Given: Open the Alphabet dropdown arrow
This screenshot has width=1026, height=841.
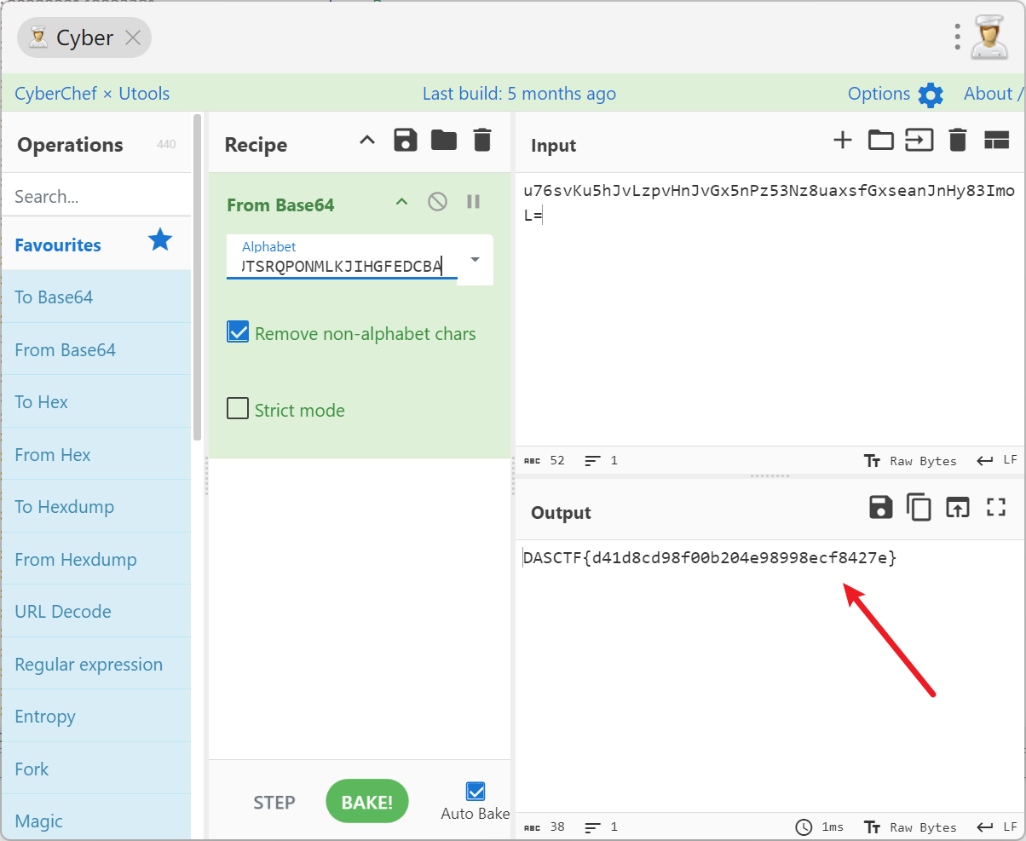Looking at the screenshot, I should [476, 260].
